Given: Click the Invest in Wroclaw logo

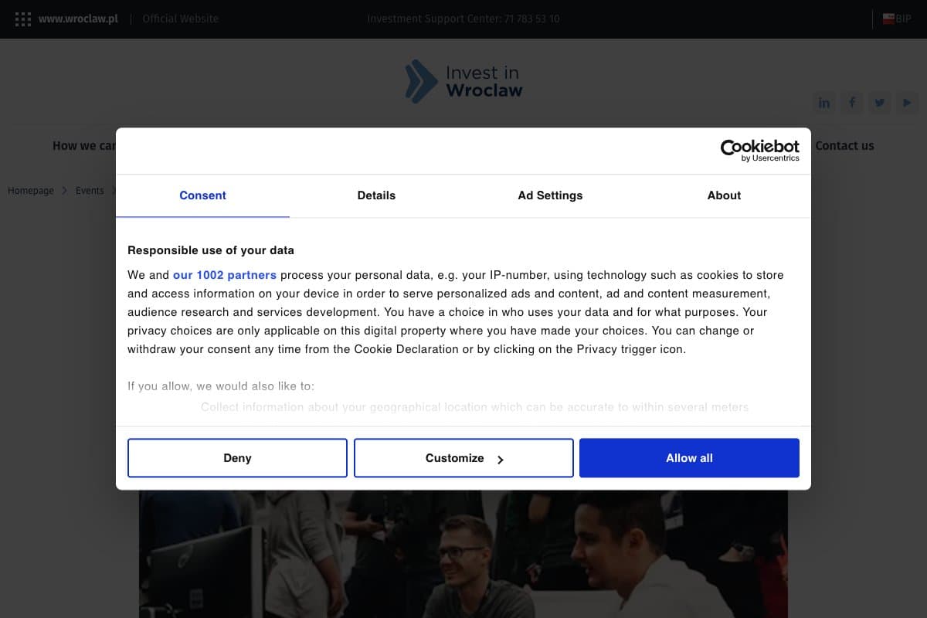Looking at the screenshot, I should click(x=463, y=81).
